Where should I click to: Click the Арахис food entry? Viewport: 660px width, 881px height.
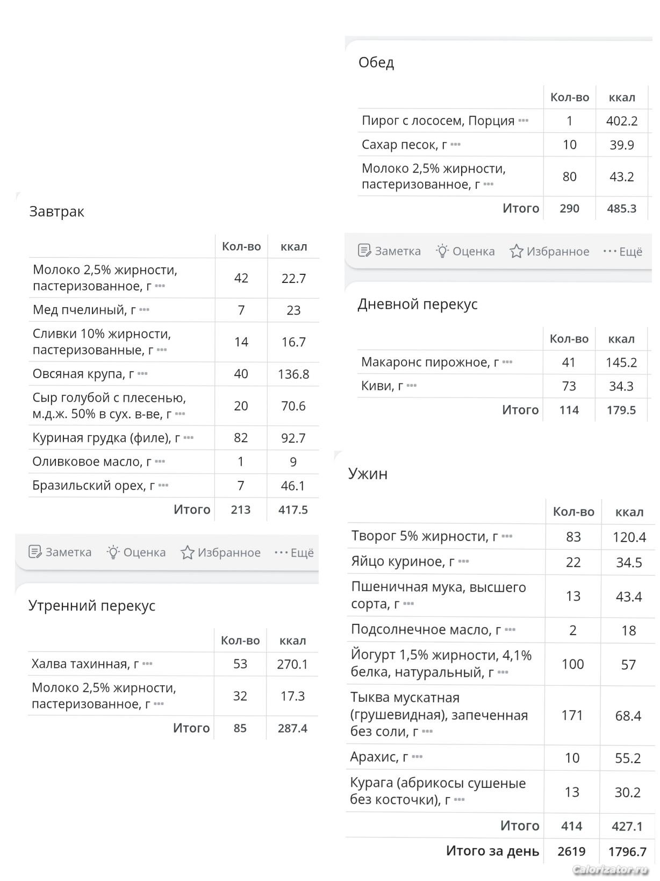click(x=379, y=757)
